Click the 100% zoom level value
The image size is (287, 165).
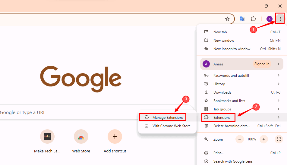252,139
